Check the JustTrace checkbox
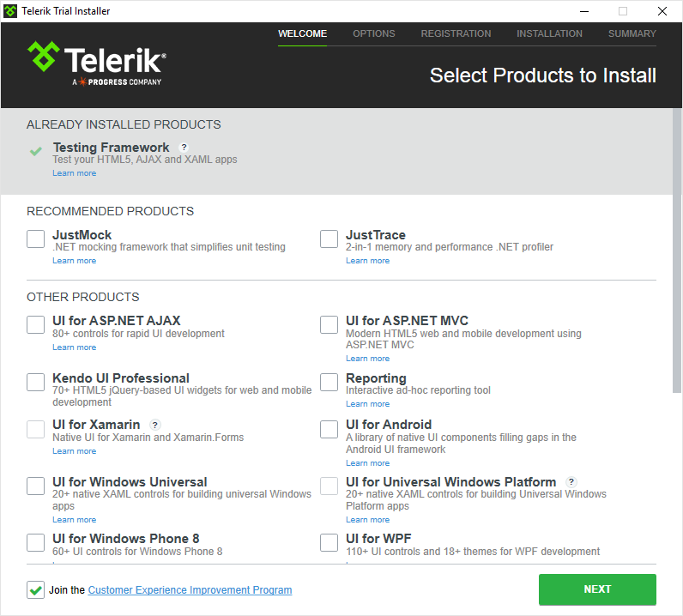Image resolution: width=683 pixels, height=616 pixels. click(x=329, y=239)
